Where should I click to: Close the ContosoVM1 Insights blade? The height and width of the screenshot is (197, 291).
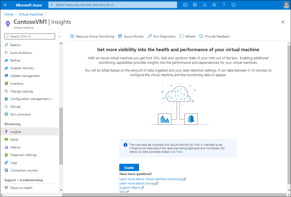point(283,22)
